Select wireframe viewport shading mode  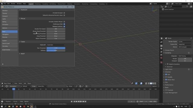(x=149, y=83)
